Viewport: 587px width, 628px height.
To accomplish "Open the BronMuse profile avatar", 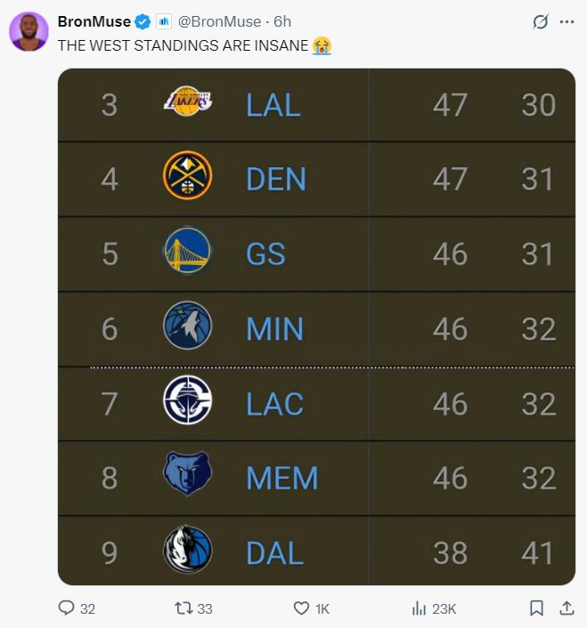I will point(29,31).
